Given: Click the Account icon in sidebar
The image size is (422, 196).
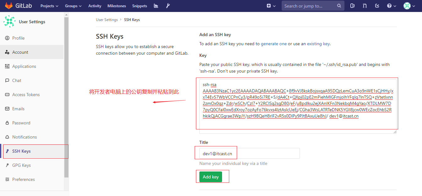Looking at the screenshot, I should [7, 52].
